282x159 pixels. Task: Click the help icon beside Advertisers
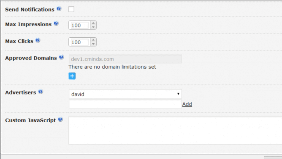[41, 92]
